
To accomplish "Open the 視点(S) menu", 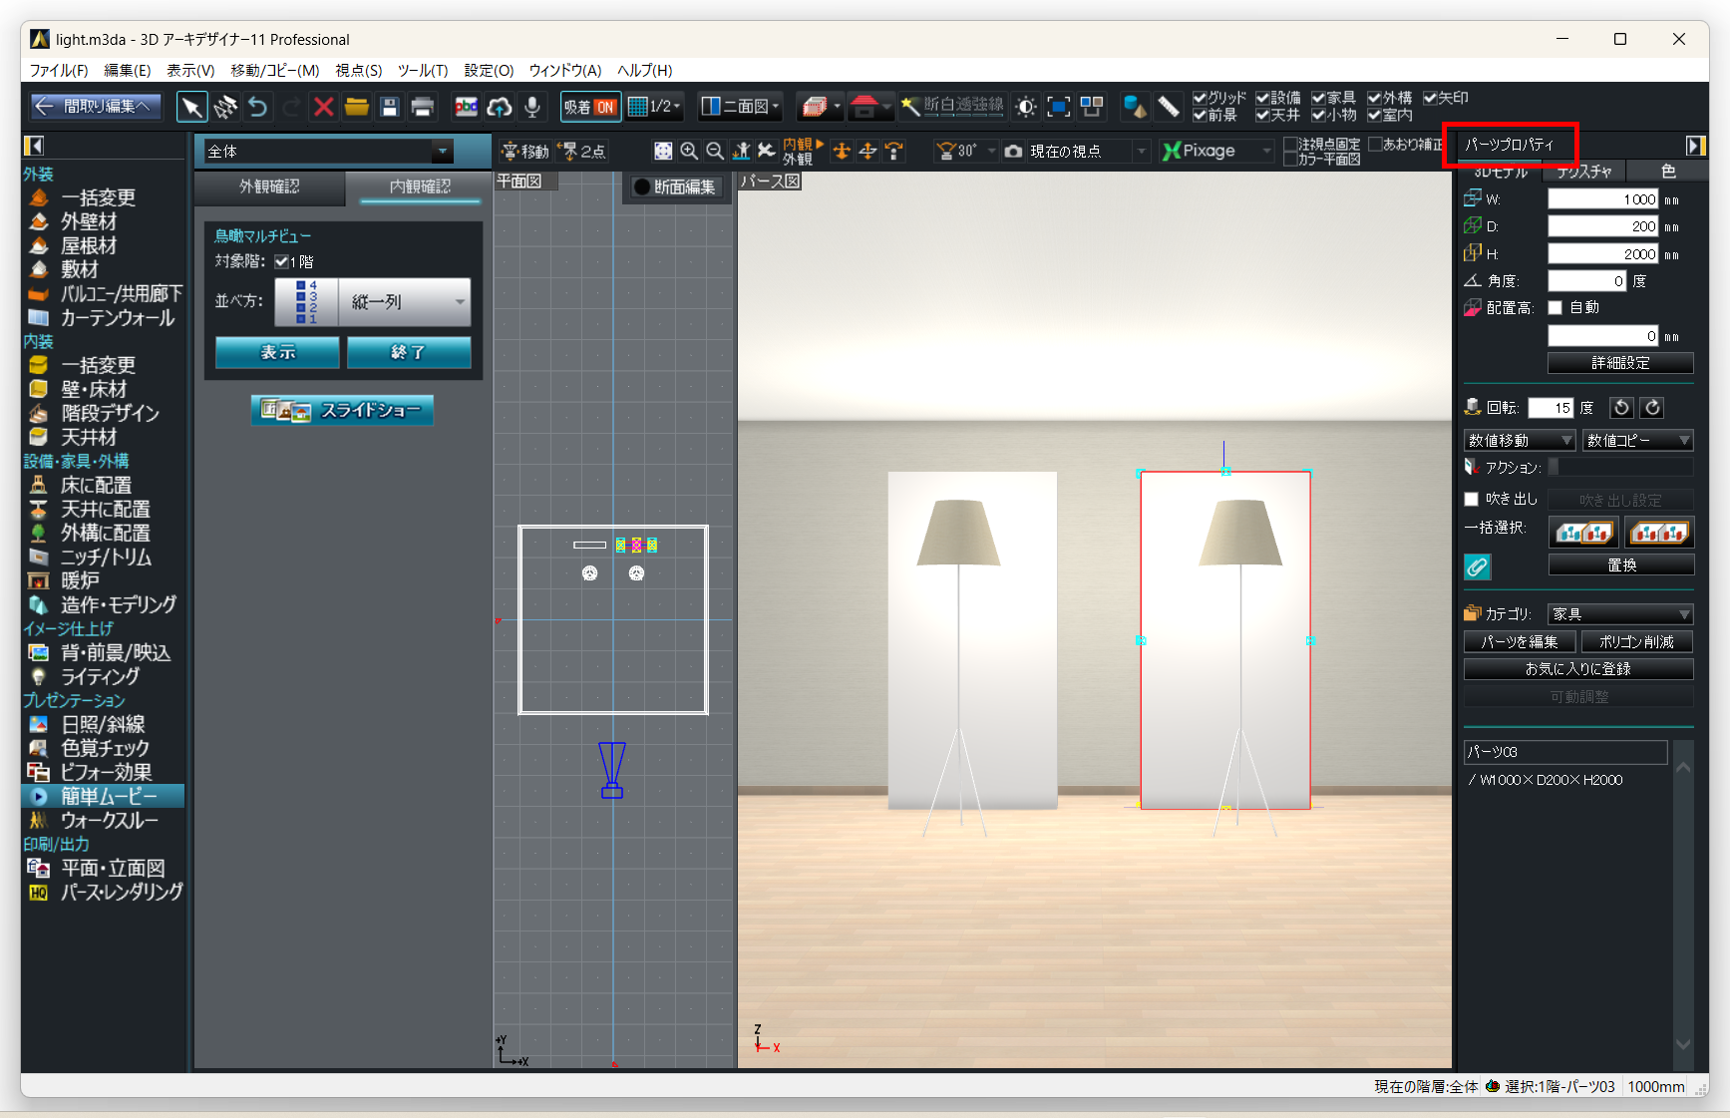I will (x=358, y=71).
